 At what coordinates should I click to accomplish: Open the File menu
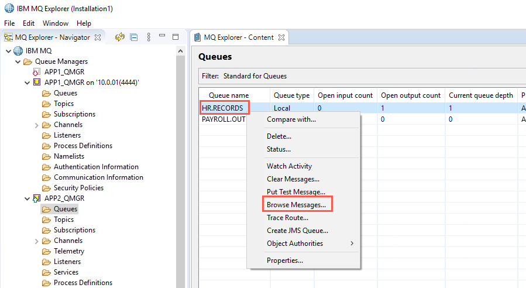click(9, 23)
